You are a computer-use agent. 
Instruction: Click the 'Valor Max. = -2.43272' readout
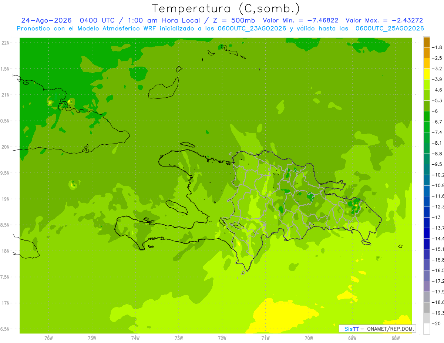click(x=384, y=20)
